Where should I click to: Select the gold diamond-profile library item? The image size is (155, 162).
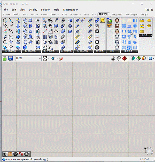(x=149, y=26)
